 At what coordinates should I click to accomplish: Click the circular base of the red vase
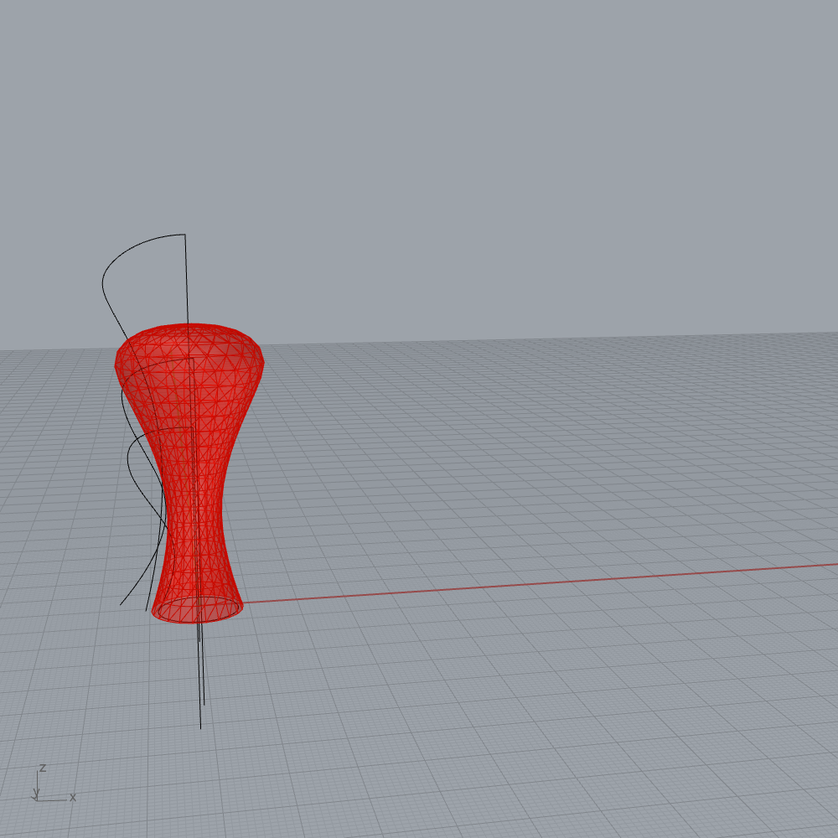point(198,610)
